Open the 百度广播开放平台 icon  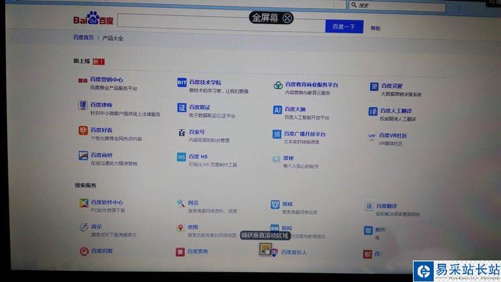(x=277, y=134)
